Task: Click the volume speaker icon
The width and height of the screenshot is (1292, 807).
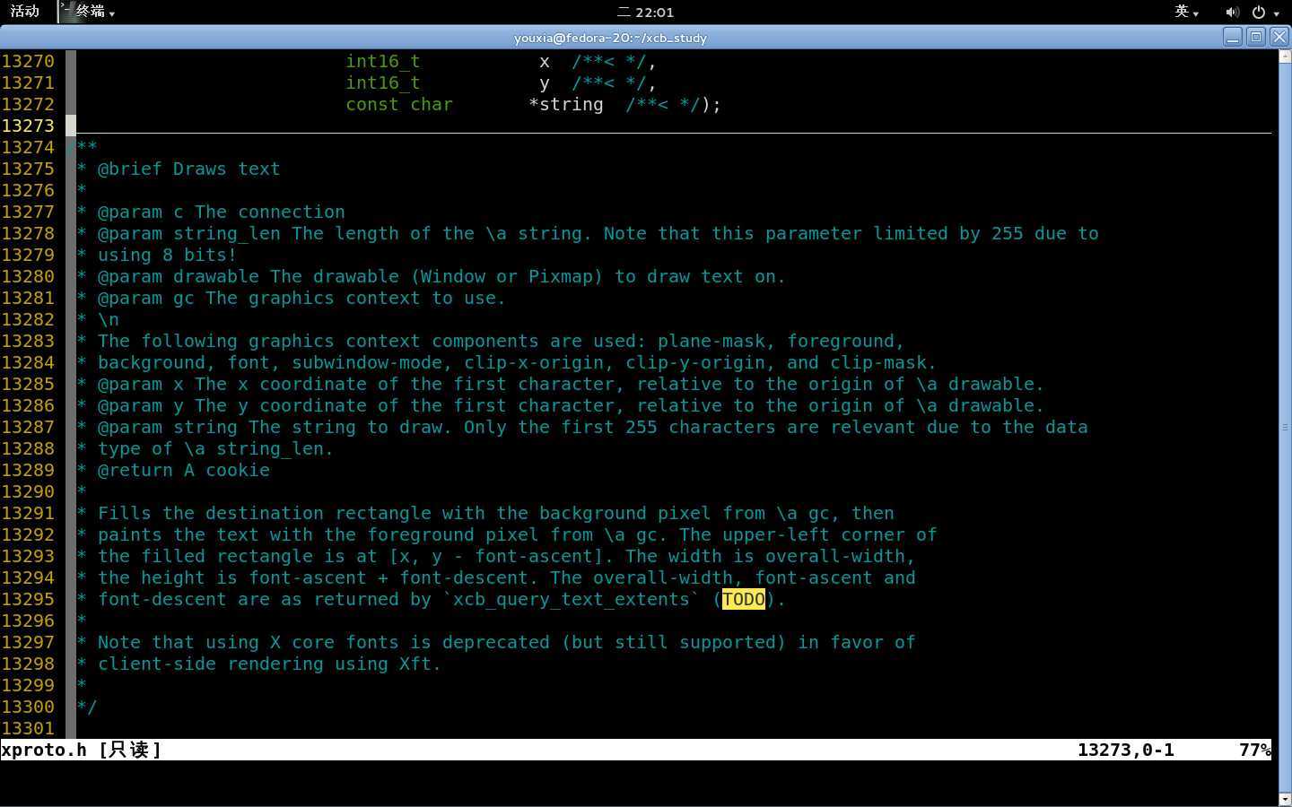Action: pos(1232,12)
